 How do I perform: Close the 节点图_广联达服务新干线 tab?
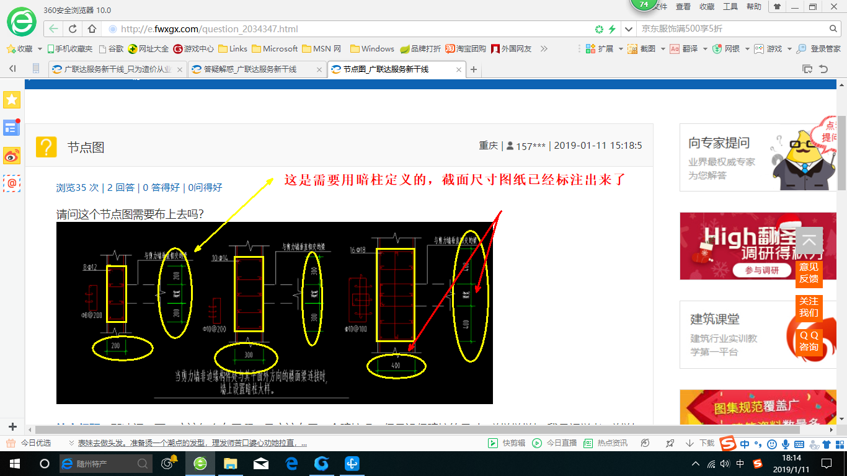tap(459, 69)
